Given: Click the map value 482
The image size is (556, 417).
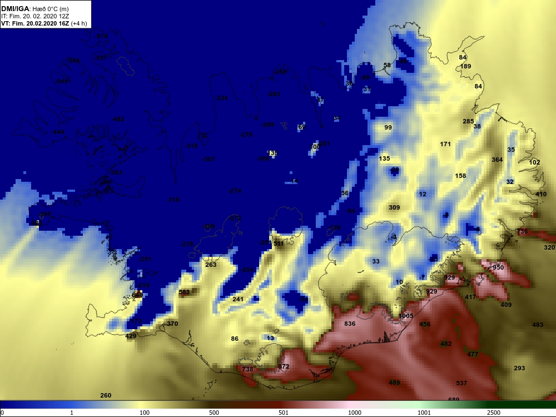Looking at the screenshot, I should click(x=446, y=343).
